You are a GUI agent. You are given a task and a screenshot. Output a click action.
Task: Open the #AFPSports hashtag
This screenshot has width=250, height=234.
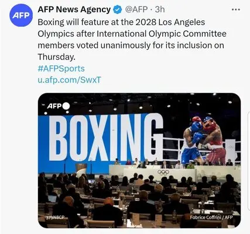point(61,68)
